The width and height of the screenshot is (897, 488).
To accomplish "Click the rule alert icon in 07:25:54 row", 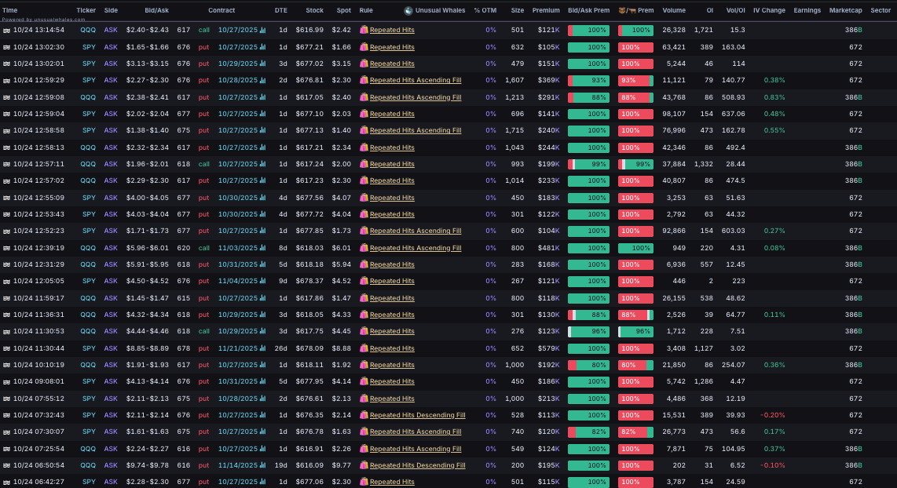I will [x=364, y=449].
